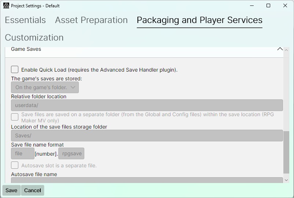Click the rpgsave file extension field
The image size is (294, 198).
[x=71, y=153]
